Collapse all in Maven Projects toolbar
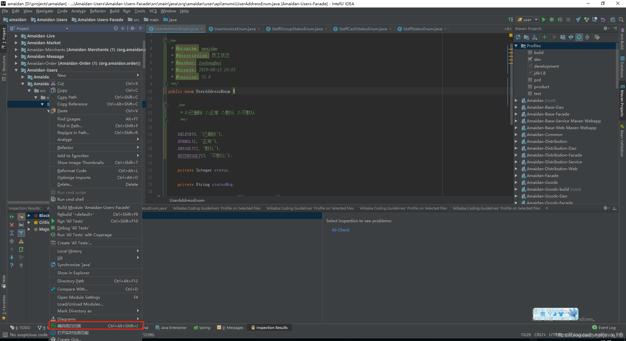The width and height of the screenshot is (626, 341). [587, 37]
